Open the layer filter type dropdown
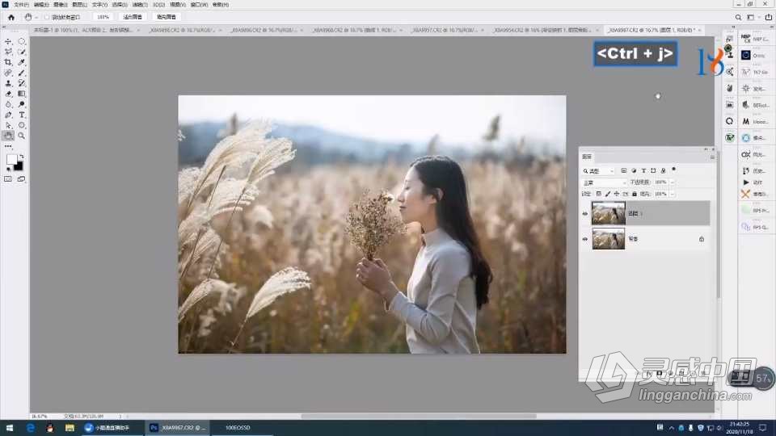The image size is (776, 436). click(598, 171)
